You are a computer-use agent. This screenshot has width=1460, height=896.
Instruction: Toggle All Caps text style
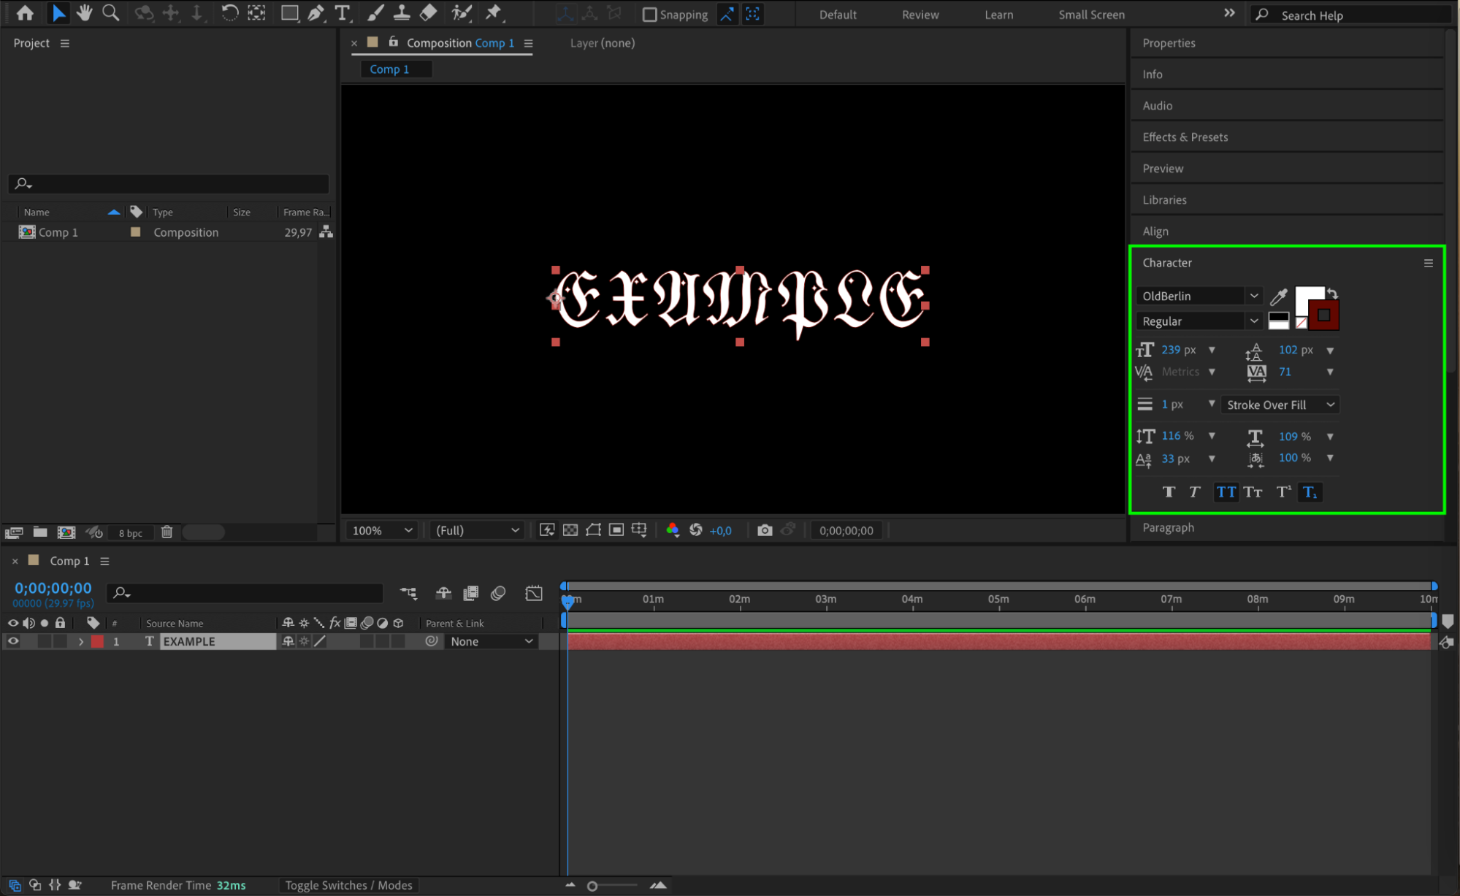click(1226, 492)
